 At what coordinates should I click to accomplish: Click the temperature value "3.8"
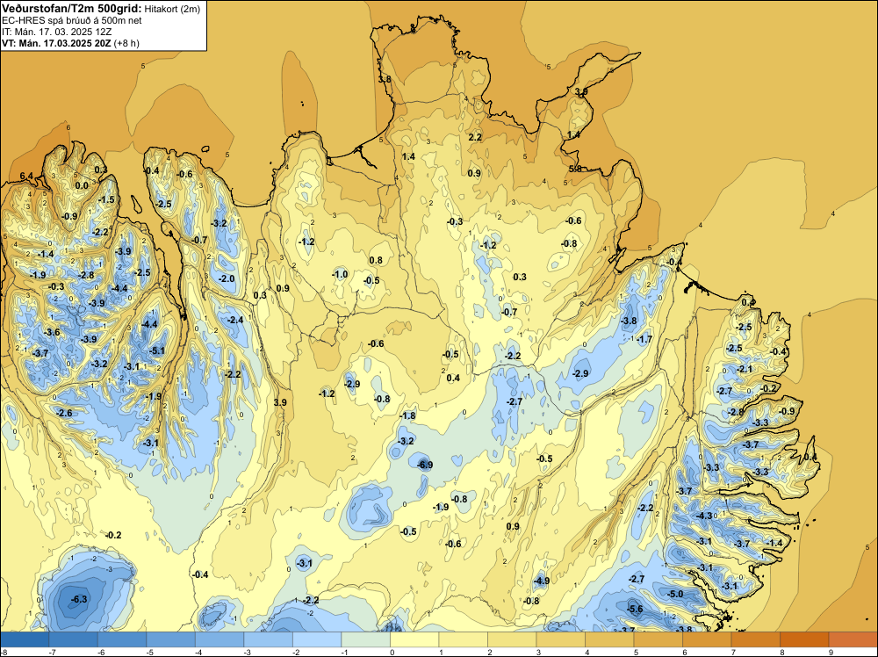tap(385, 79)
